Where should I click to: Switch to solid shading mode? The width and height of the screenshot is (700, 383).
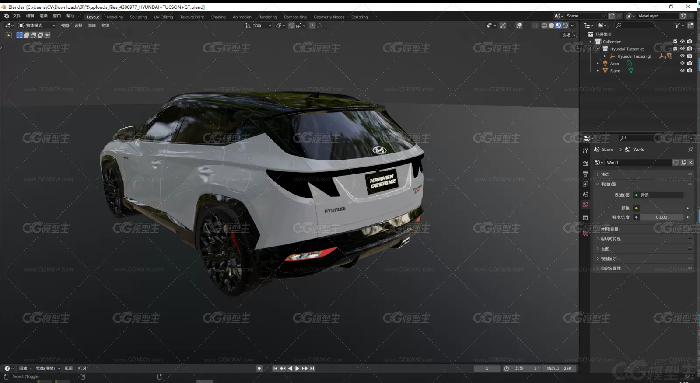[551, 25]
